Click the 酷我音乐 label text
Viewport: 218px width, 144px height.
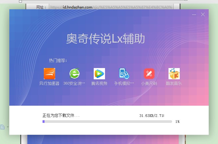pos(174,83)
